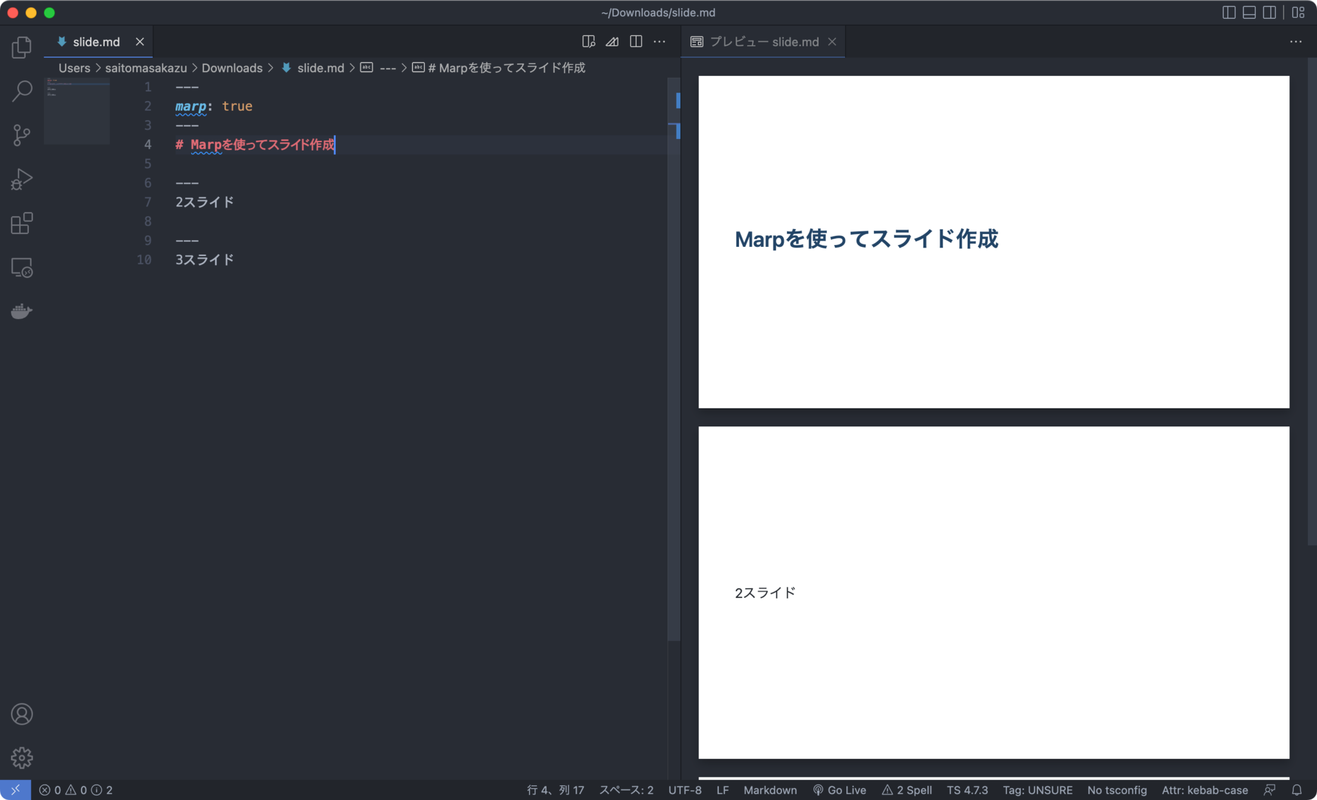The image size is (1317, 800).
Task: Open preview to the side icon
Action: point(587,41)
